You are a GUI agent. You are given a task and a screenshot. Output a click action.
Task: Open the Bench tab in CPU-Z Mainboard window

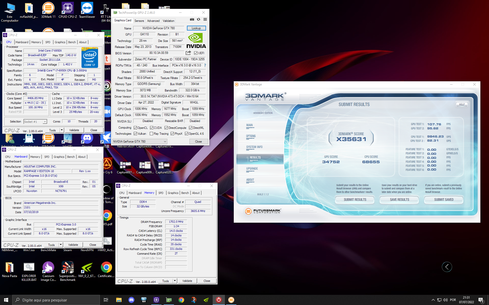[71, 157]
